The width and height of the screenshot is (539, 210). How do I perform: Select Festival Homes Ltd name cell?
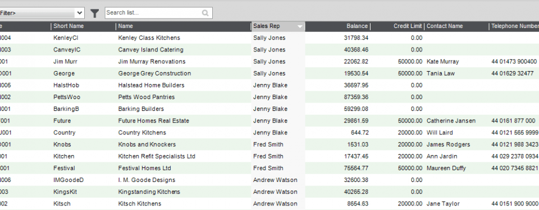(x=144, y=168)
